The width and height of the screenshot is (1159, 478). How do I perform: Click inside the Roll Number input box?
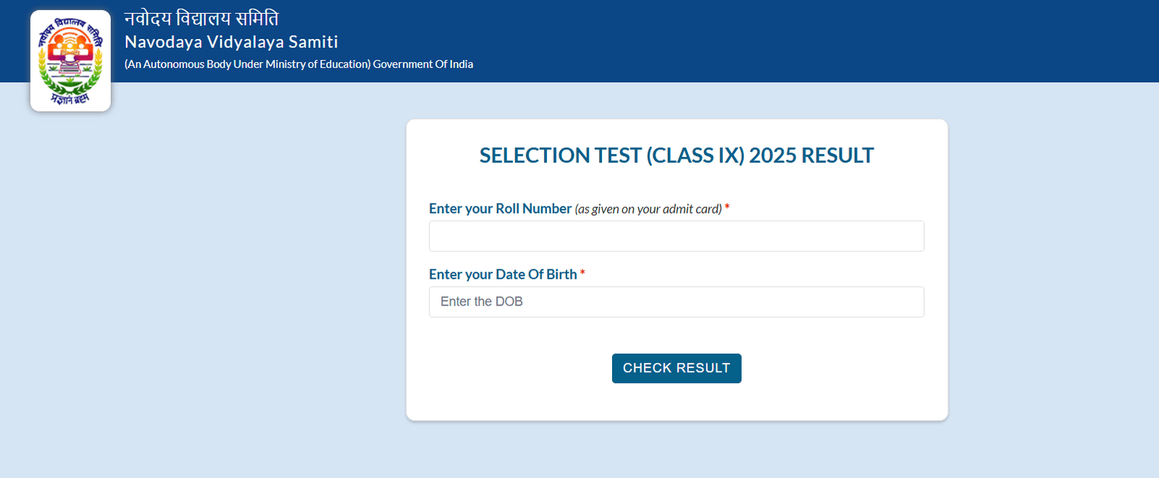point(676,235)
